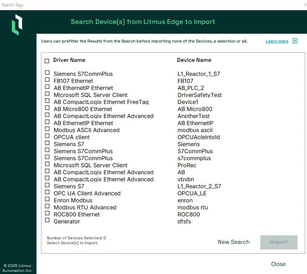Close the Search Devices dialog
307x274 pixels.
[278, 264]
